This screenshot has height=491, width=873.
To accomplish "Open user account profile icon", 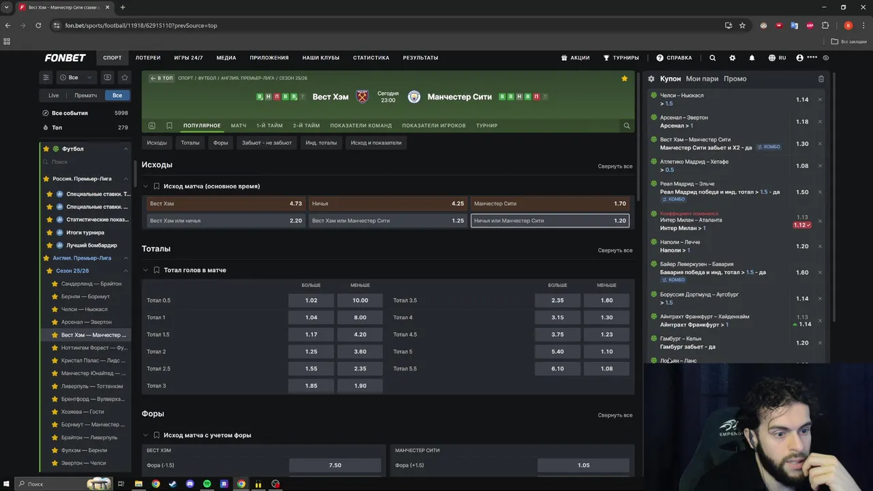I will tap(800, 58).
